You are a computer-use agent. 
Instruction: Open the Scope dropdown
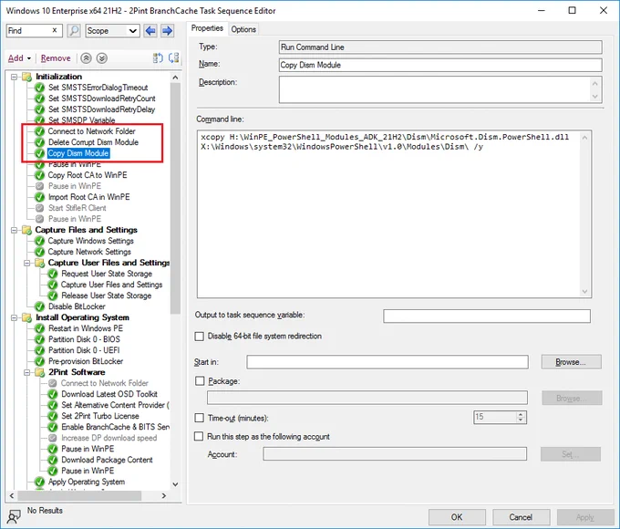[x=113, y=30]
